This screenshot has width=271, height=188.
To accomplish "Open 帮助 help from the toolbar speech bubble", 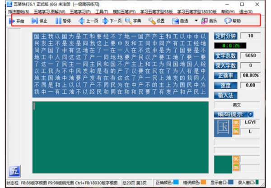I will pos(228,21).
